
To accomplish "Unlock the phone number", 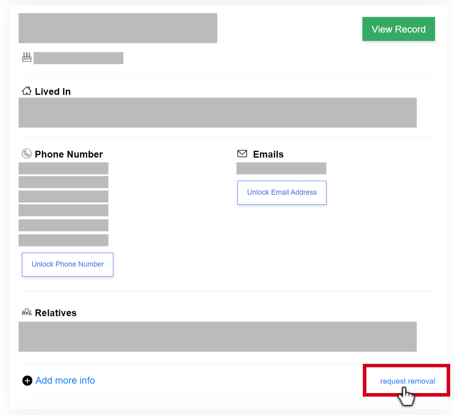I will (x=67, y=264).
